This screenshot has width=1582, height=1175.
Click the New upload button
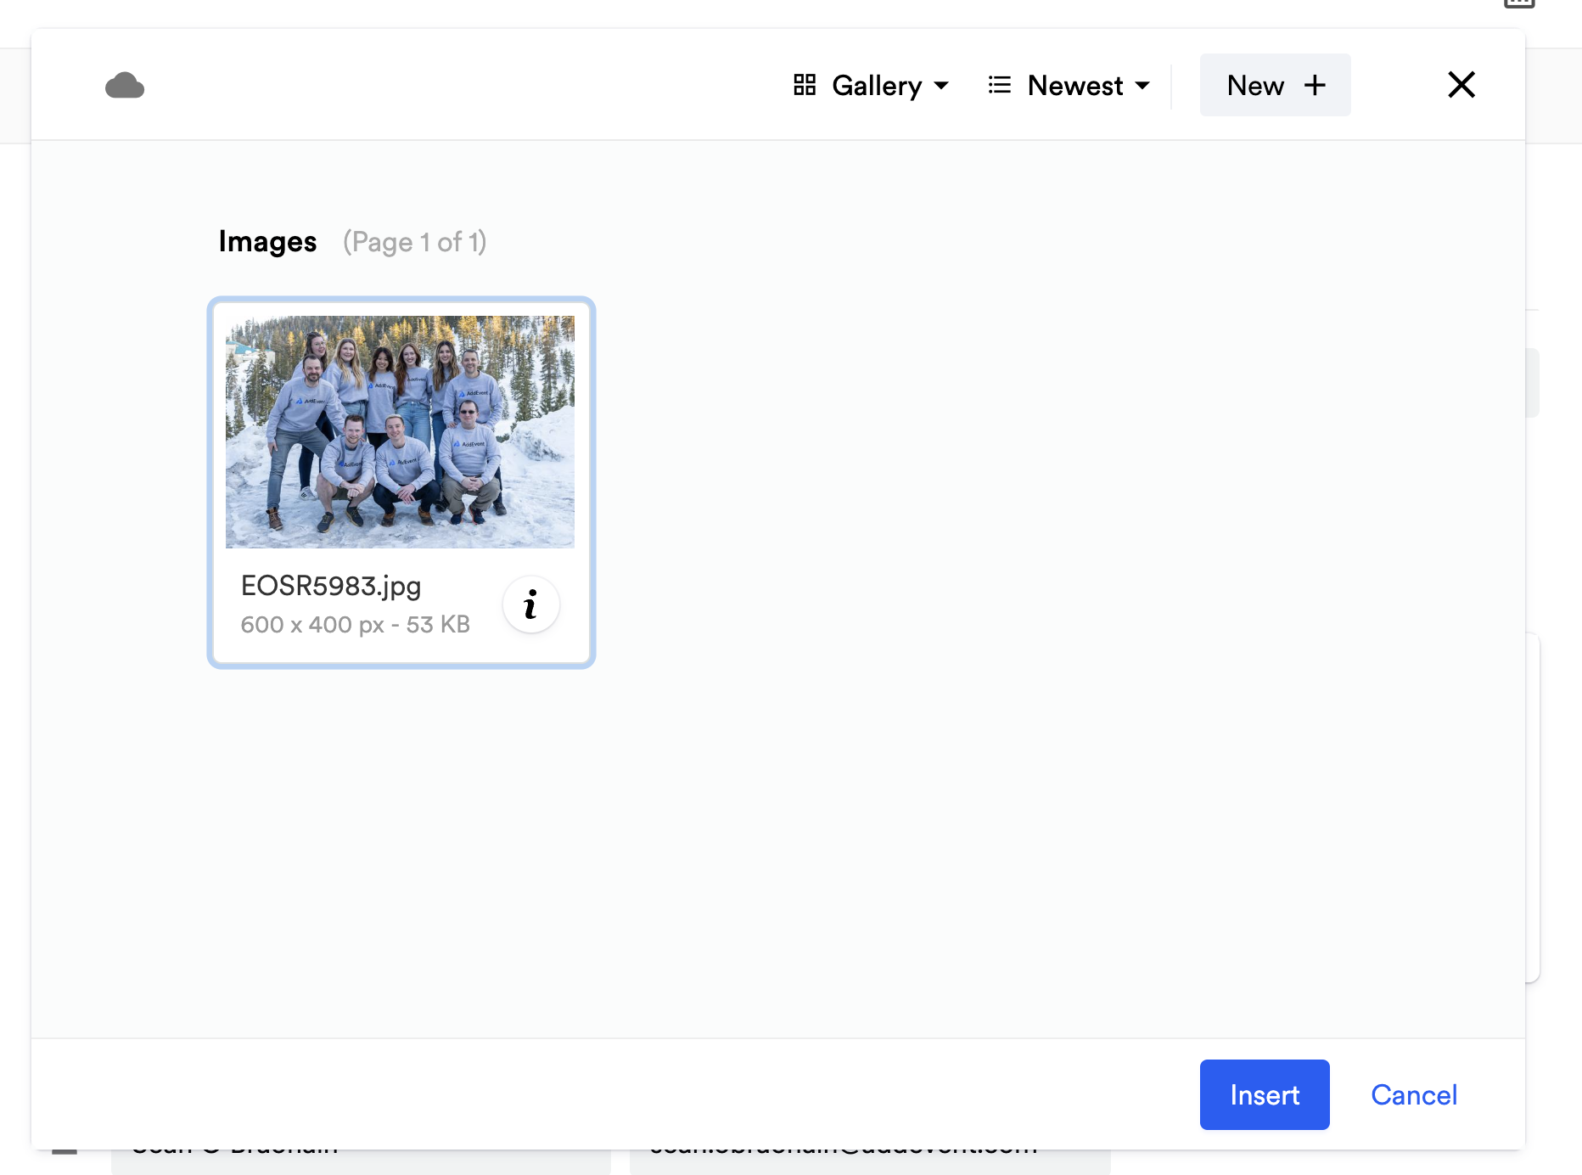tap(1275, 85)
